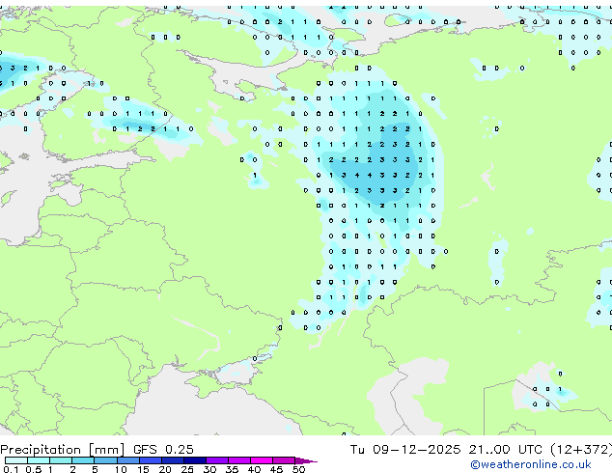
Task: Choose the 25–30 mm dark blue swatch
Action: (x=194, y=460)
